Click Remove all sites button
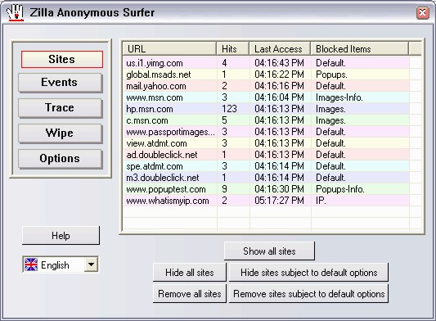The height and width of the screenshot is (321, 436). coord(189,294)
